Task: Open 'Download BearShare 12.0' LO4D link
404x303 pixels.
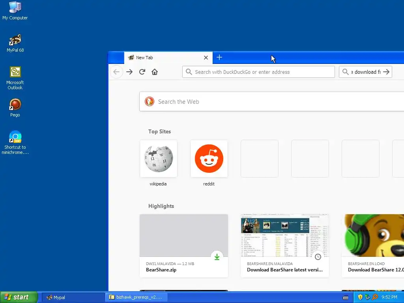Action: pos(376,270)
